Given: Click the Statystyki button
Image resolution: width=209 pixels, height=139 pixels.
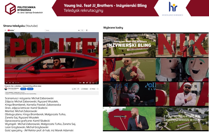Looking at the screenshot, I should tap(23, 89).
